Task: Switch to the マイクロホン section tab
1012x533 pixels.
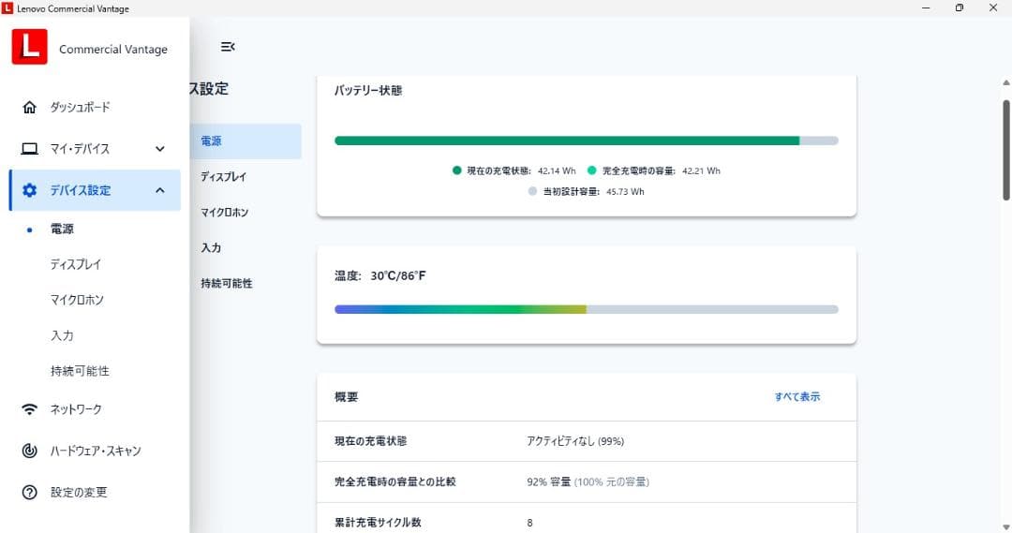Action: (225, 213)
